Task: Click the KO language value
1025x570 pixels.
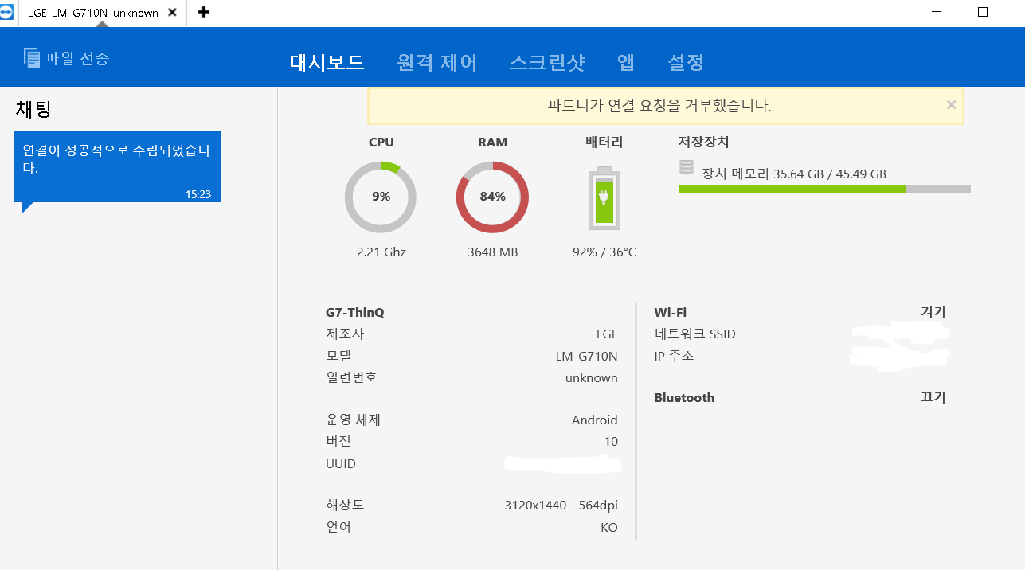Action: pos(609,527)
